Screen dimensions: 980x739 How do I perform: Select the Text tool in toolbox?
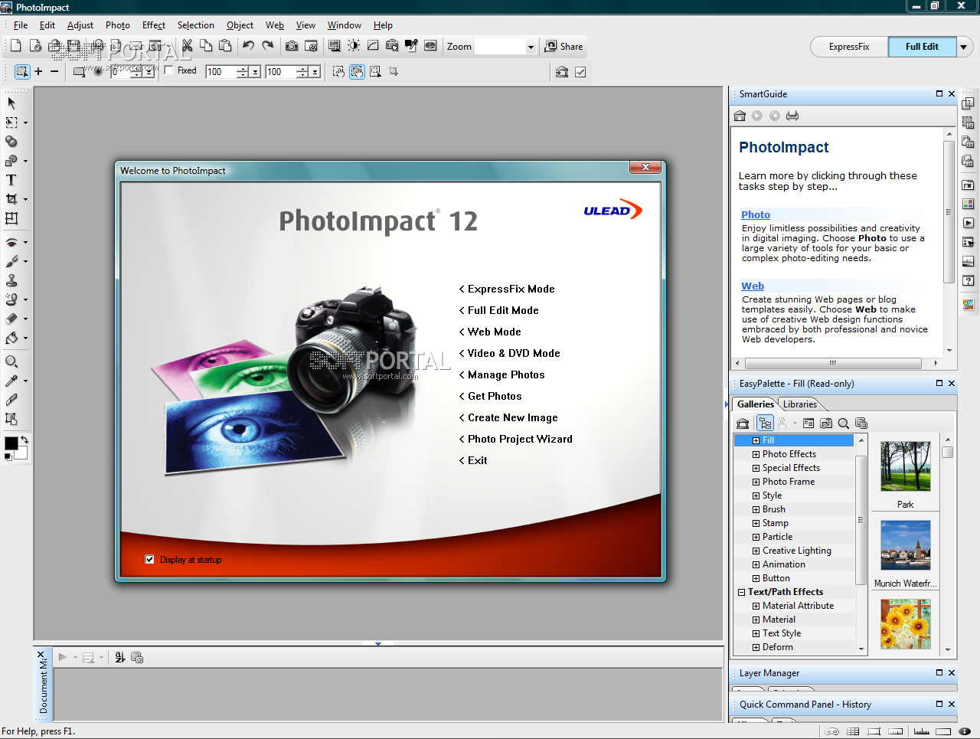pyautogui.click(x=11, y=181)
